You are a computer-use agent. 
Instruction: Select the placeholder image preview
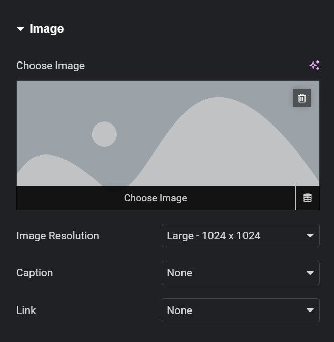point(168,133)
